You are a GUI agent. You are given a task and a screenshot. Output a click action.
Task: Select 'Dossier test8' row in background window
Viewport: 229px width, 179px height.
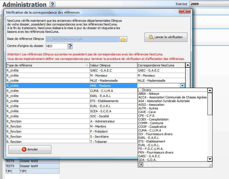[x=32, y=161]
